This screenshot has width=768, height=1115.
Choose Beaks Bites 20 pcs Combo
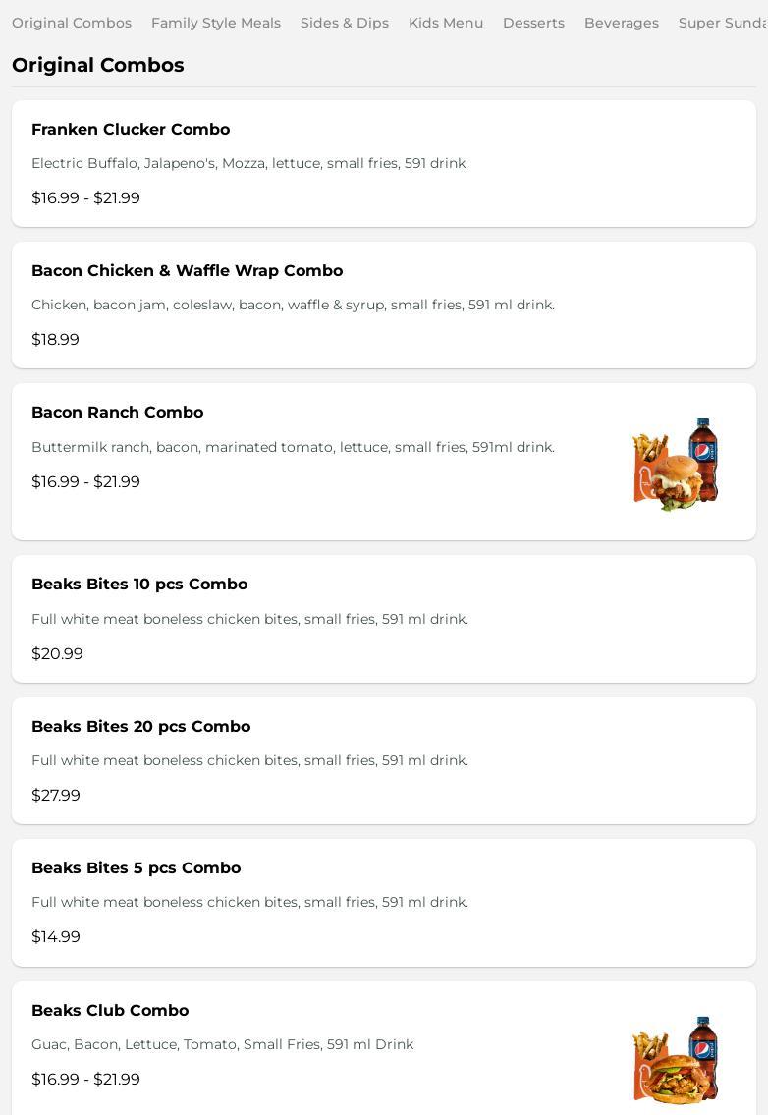coord(140,727)
